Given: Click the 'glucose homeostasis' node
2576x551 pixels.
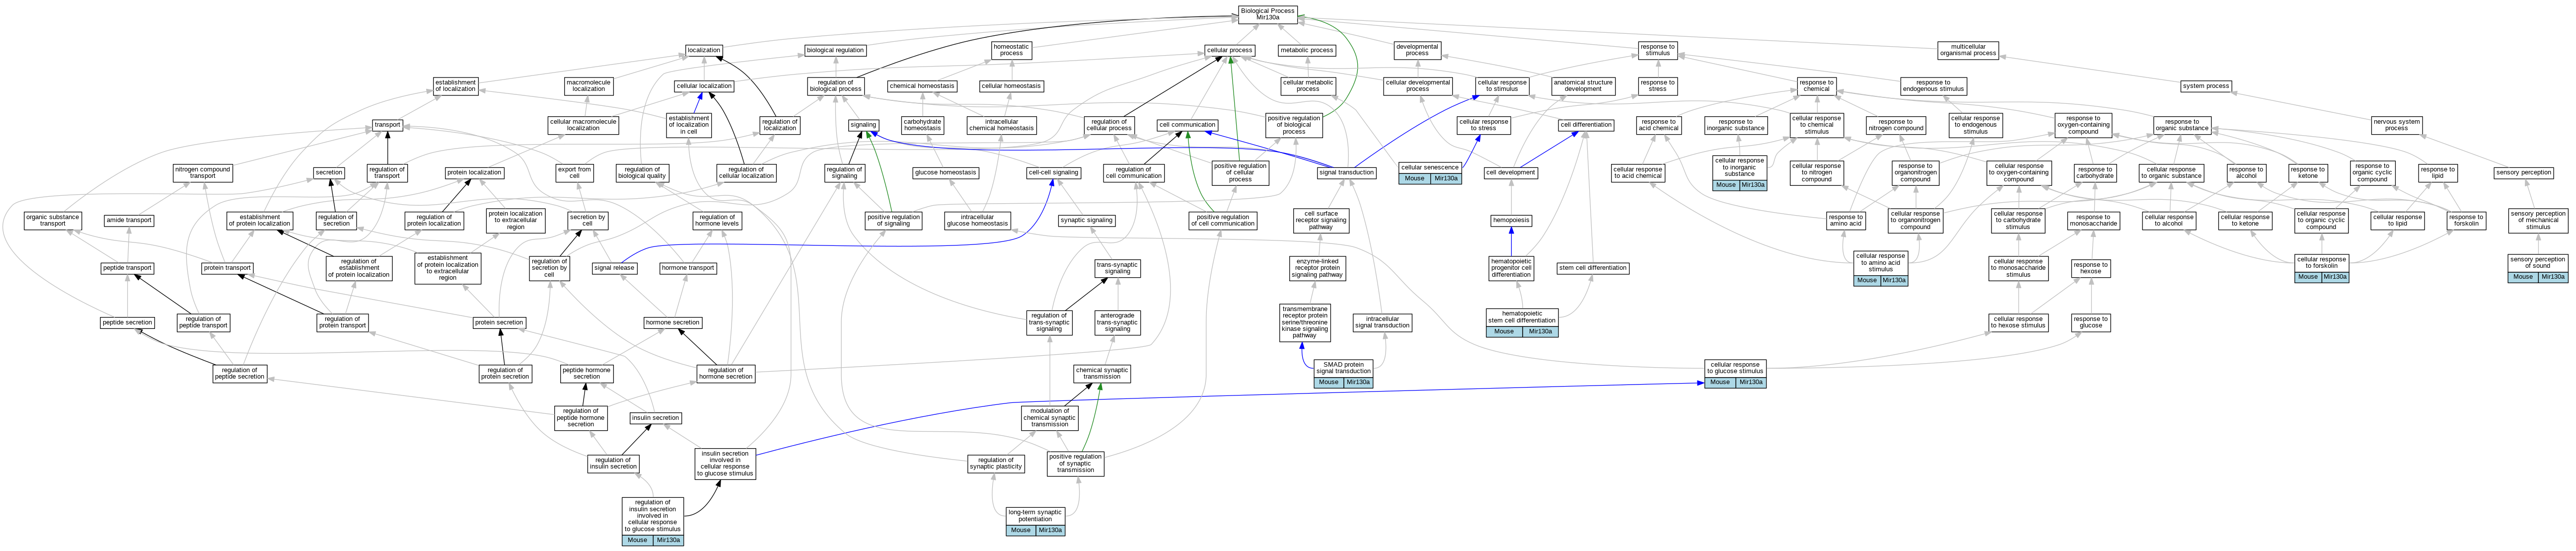Looking at the screenshot, I should (945, 173).
